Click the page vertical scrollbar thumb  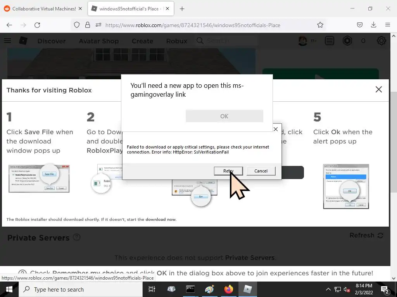(x=393, y=142)
